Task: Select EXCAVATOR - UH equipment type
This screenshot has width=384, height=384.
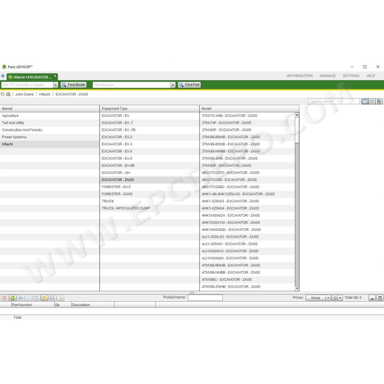Action: click(150, 173)
